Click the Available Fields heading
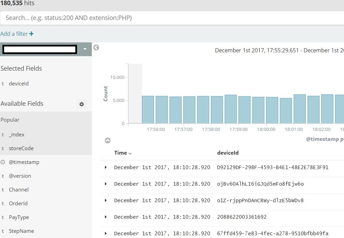 (x=22, y=104)
